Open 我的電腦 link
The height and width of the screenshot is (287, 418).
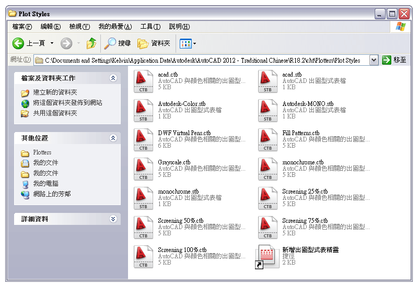(45, 184)
